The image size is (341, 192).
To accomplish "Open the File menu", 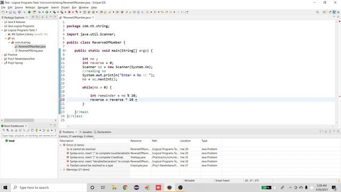I will pyautogui.click(x=3, y=7).
